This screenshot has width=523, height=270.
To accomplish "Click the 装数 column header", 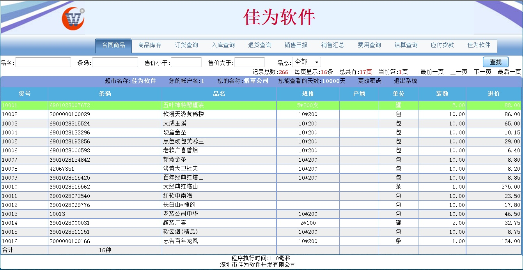I will pyautogui.click(x=442, y=94).
